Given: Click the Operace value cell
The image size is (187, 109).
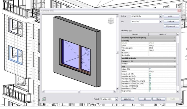Looking at the screenshot, I should [162, 64].
